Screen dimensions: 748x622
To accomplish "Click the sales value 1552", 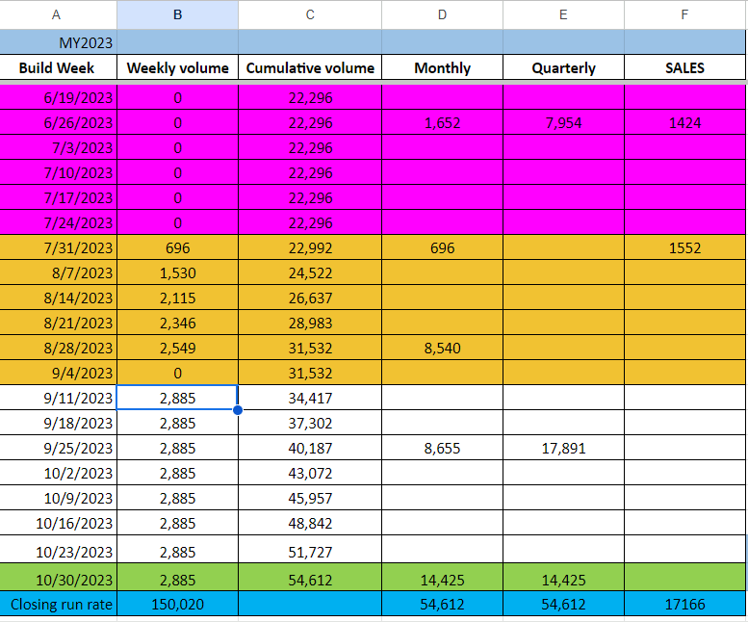I will [684, 247].
